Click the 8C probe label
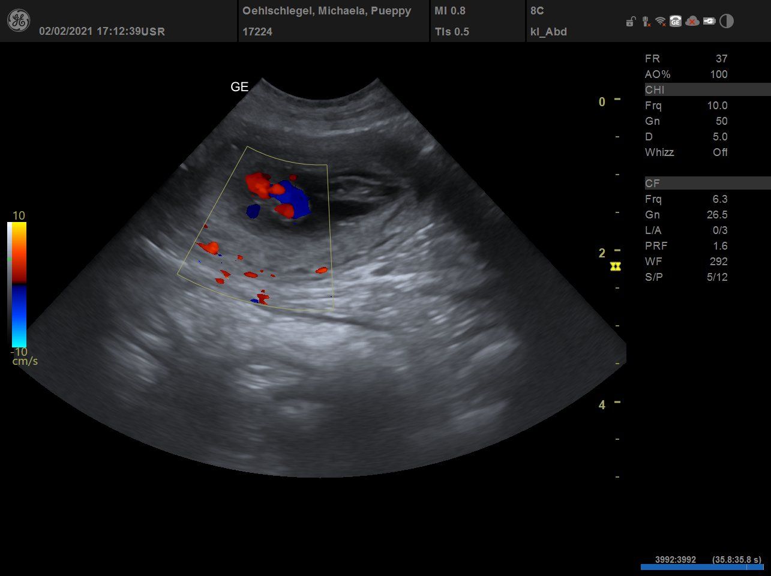Screen dimensions: 771x576 click(537, 11)
